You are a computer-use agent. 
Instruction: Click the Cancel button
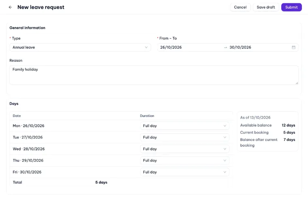point(240,7)
